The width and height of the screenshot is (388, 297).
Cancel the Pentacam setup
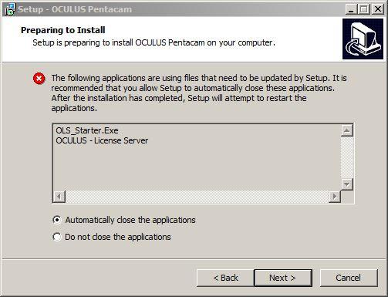click(x=349, y=278)
